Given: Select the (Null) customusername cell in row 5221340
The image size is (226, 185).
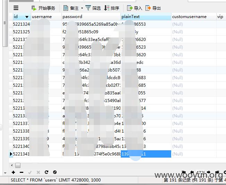Looking at the screenshot, I should 194,146.
